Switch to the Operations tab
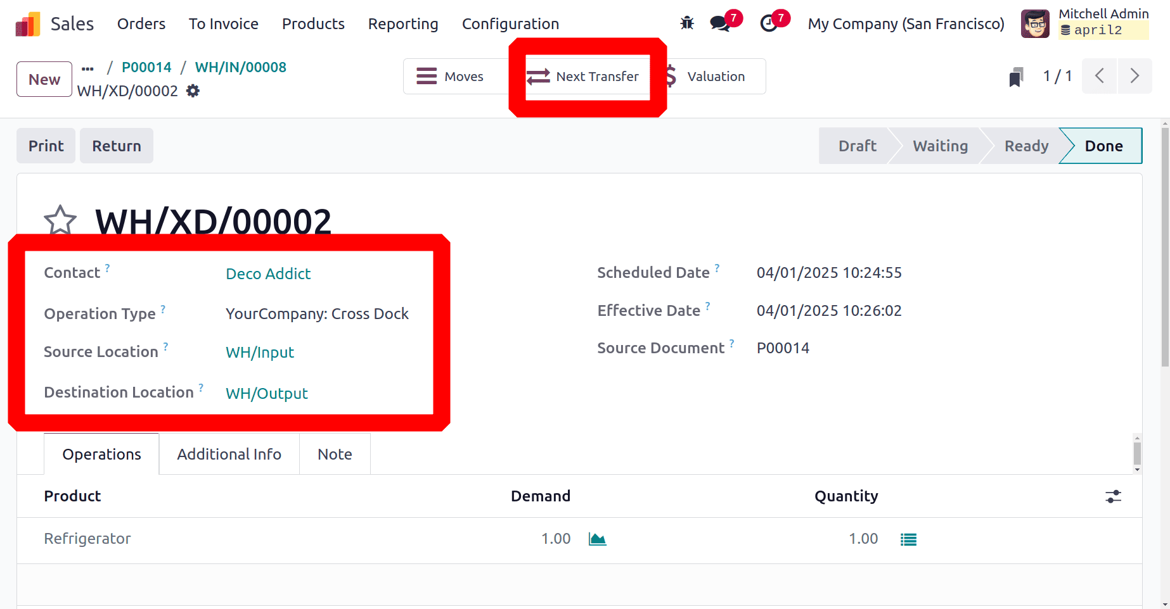 pos(101,454)
